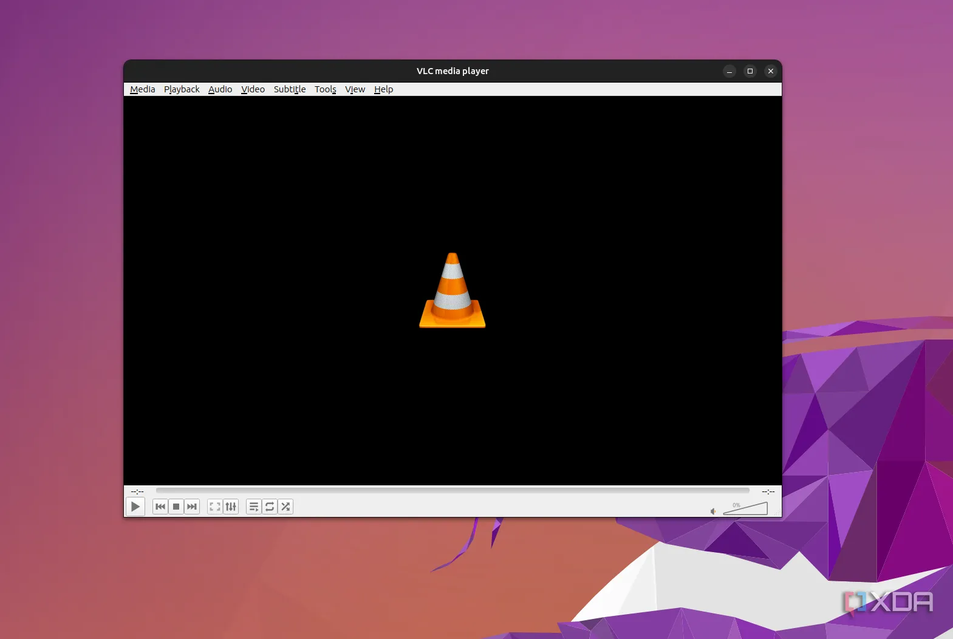The height and width of the screenshot is (639, 953).
Task: Click the elapsed time label
Action: (x=137, y=491)
